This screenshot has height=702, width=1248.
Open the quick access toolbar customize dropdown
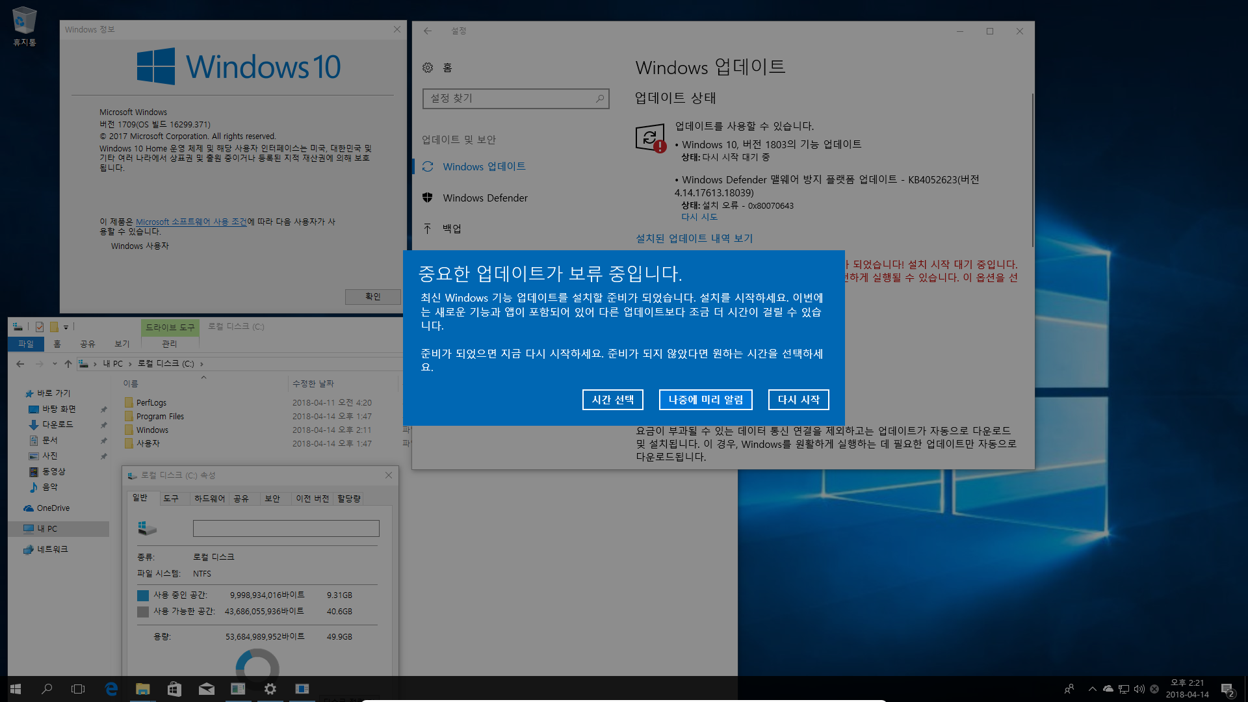66,327
